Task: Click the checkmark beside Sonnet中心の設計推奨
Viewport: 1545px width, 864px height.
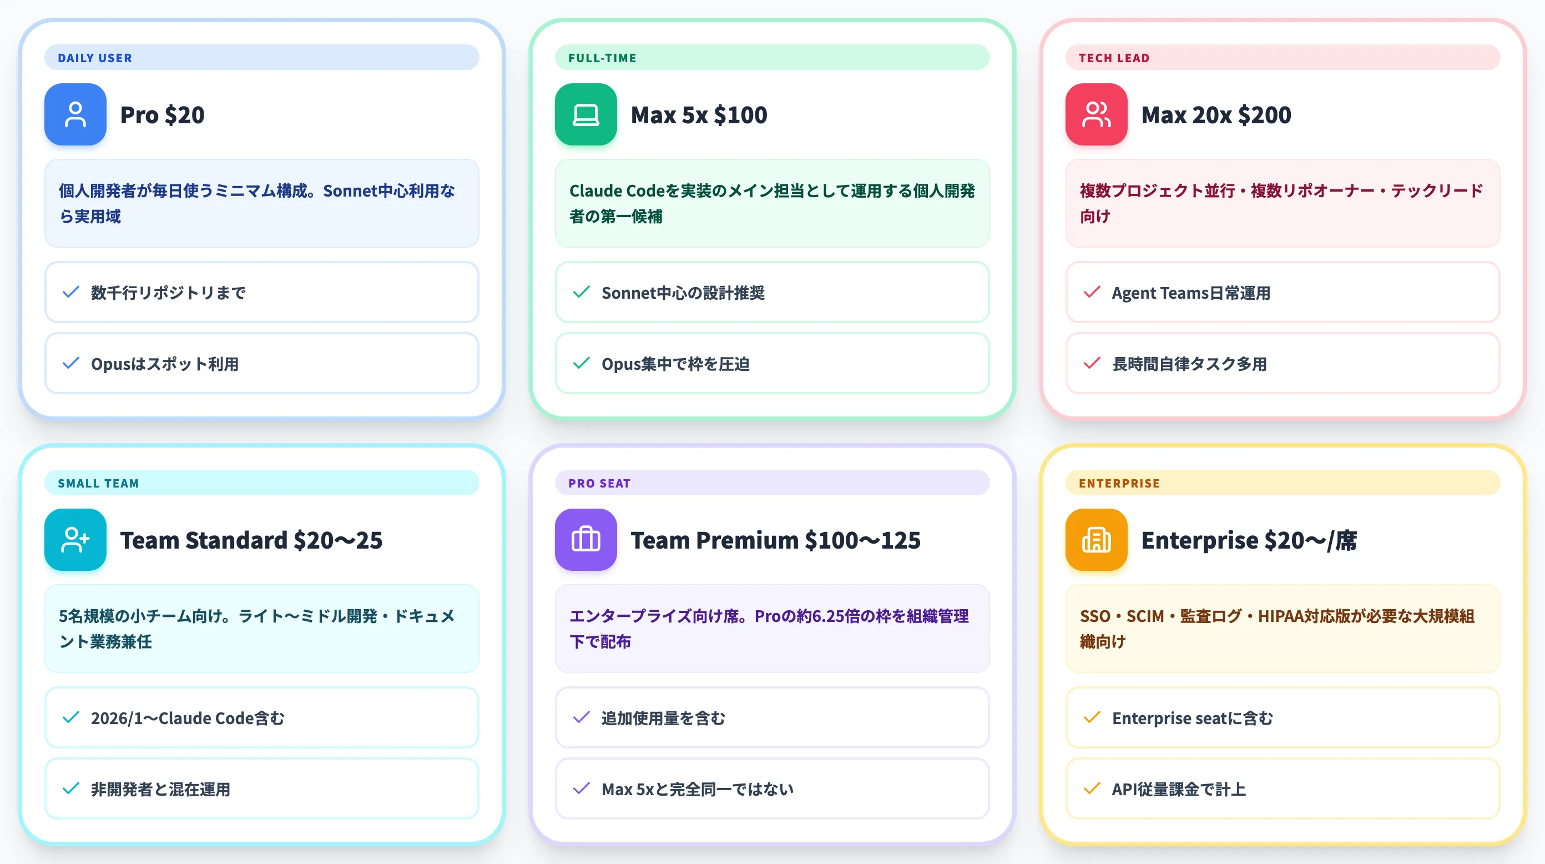Action: (x=581, y=292)
